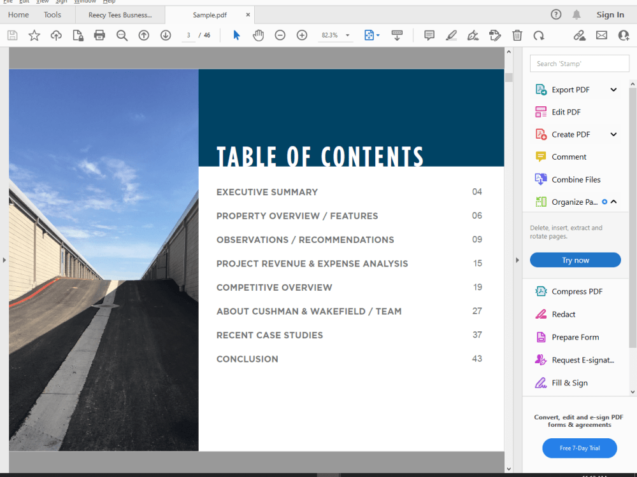Select the highlight text tool
Screen dimensions: 637x477
(x=451, y=35)
